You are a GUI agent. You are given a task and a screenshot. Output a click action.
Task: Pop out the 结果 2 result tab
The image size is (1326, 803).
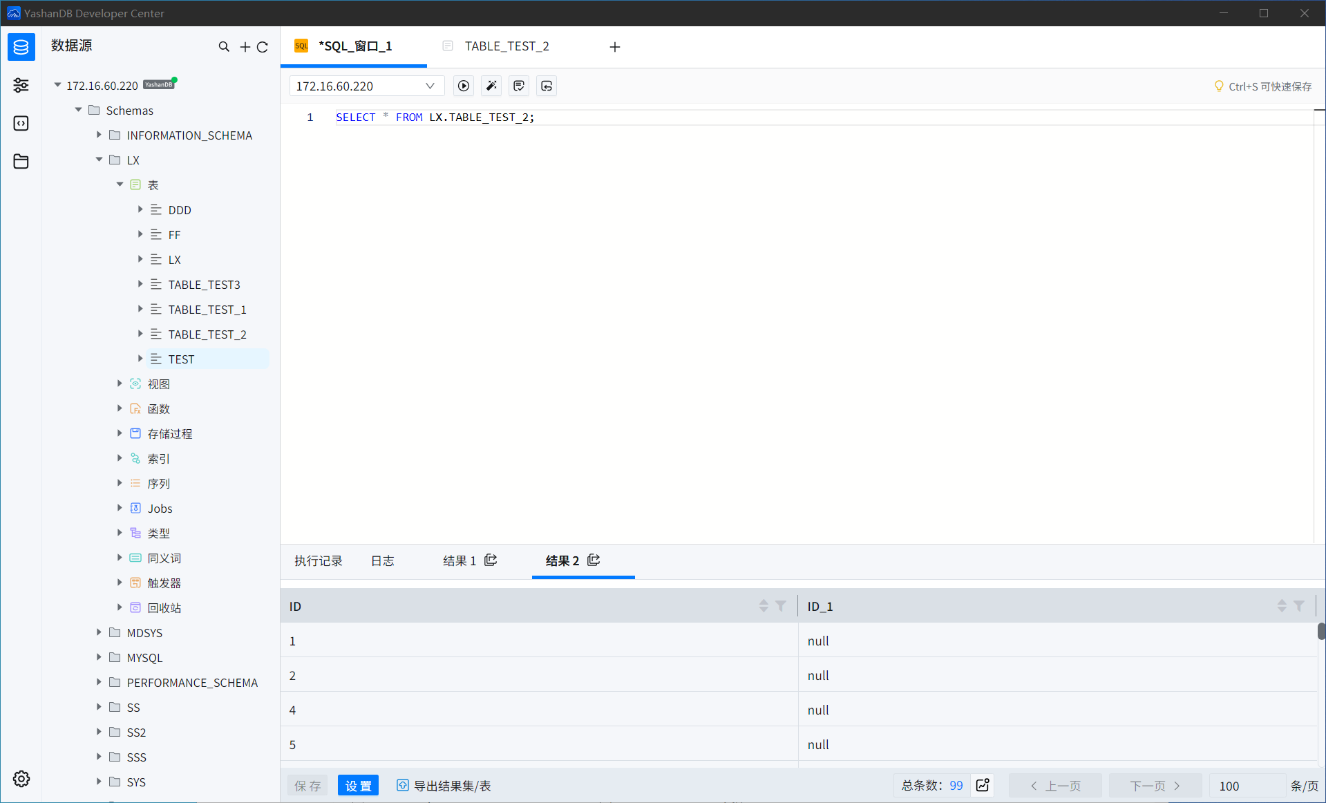click(x=594, y=560)
